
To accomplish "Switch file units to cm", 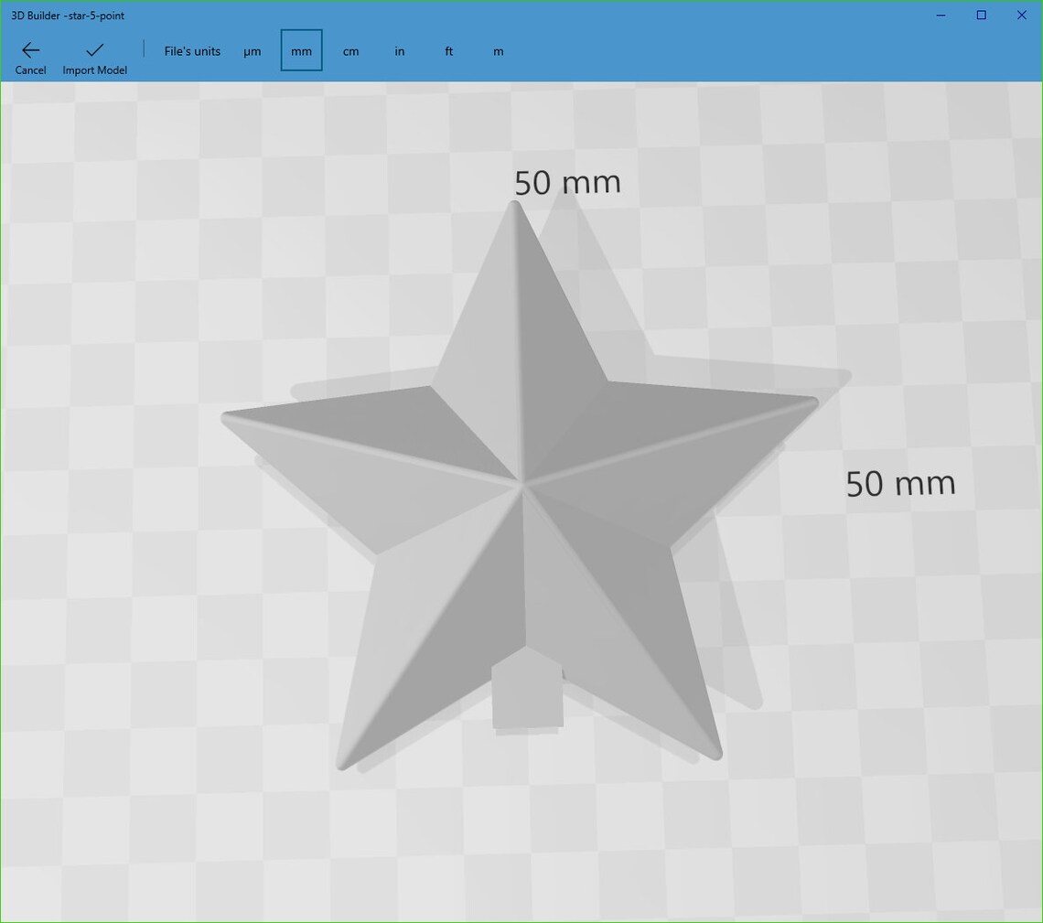I will coord(350,51).
